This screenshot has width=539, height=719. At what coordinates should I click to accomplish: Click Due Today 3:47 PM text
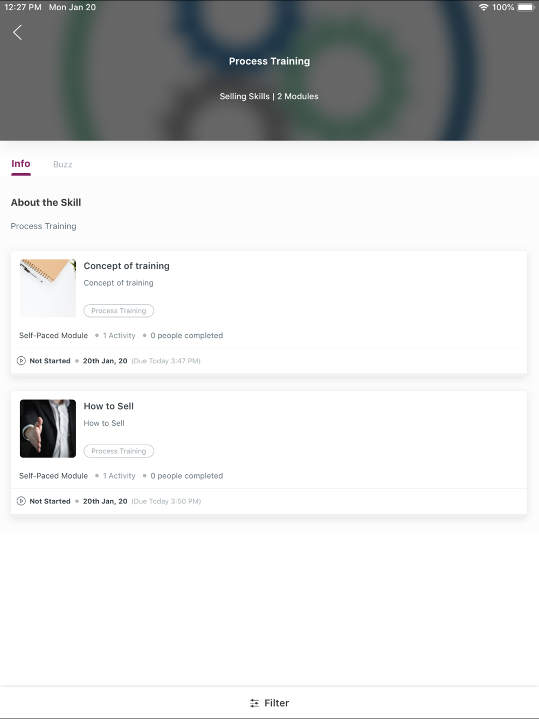point(166,361)
